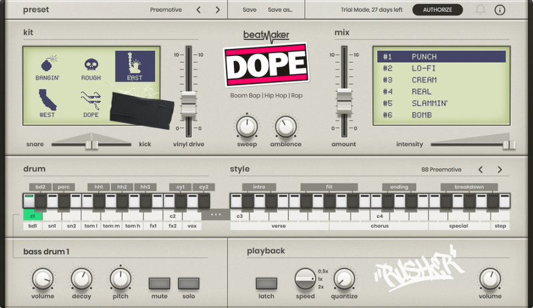Select the WEST California kit icon
Screen dimensions: 533x308
coord(47,103)
